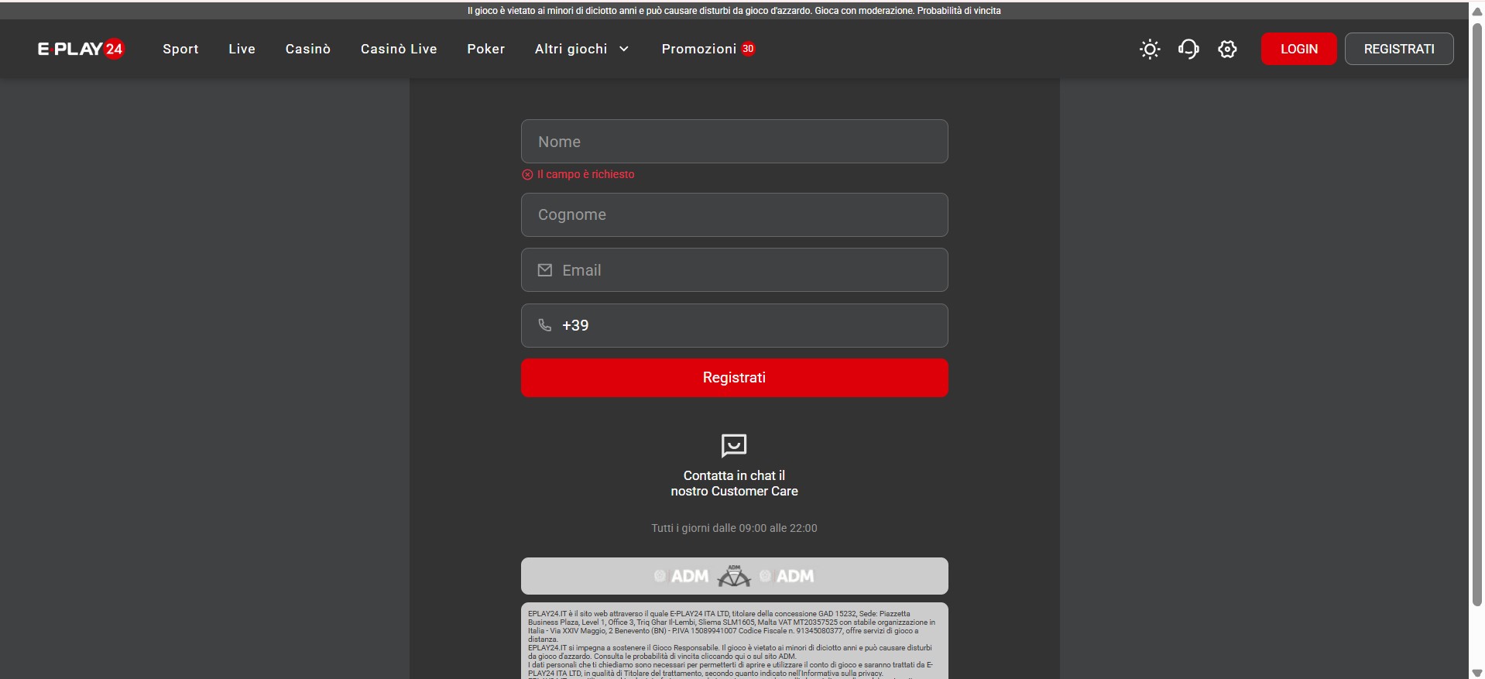
Task: Click into the Cognome field
Action: [734, 215]
